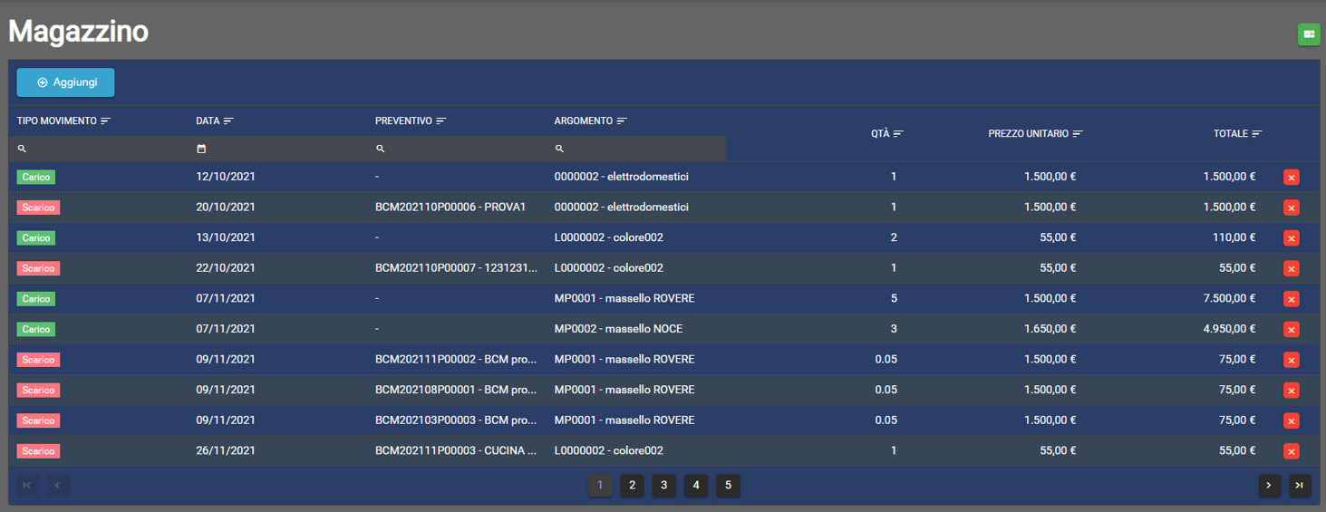The image size is (1326, 512).
Task: Open the date picker in Data filter
Action: point(201,149)
